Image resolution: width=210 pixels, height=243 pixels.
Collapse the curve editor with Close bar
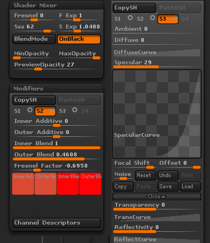click(x=157, y=197)
